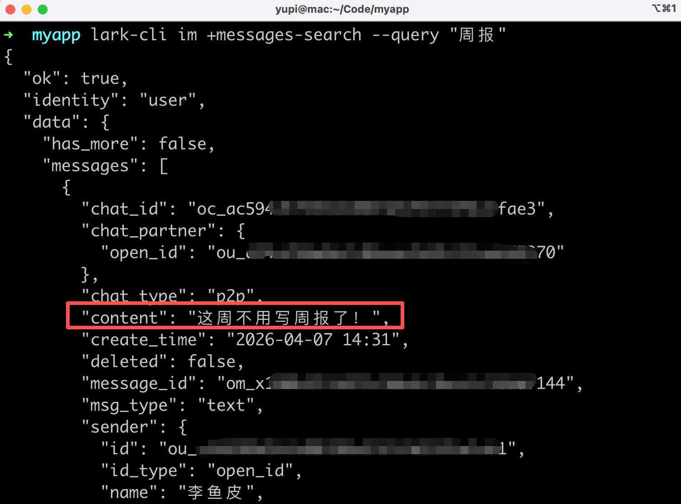Click the myapp directory name in prompt

pyautogui.click(x=56, y=35)
